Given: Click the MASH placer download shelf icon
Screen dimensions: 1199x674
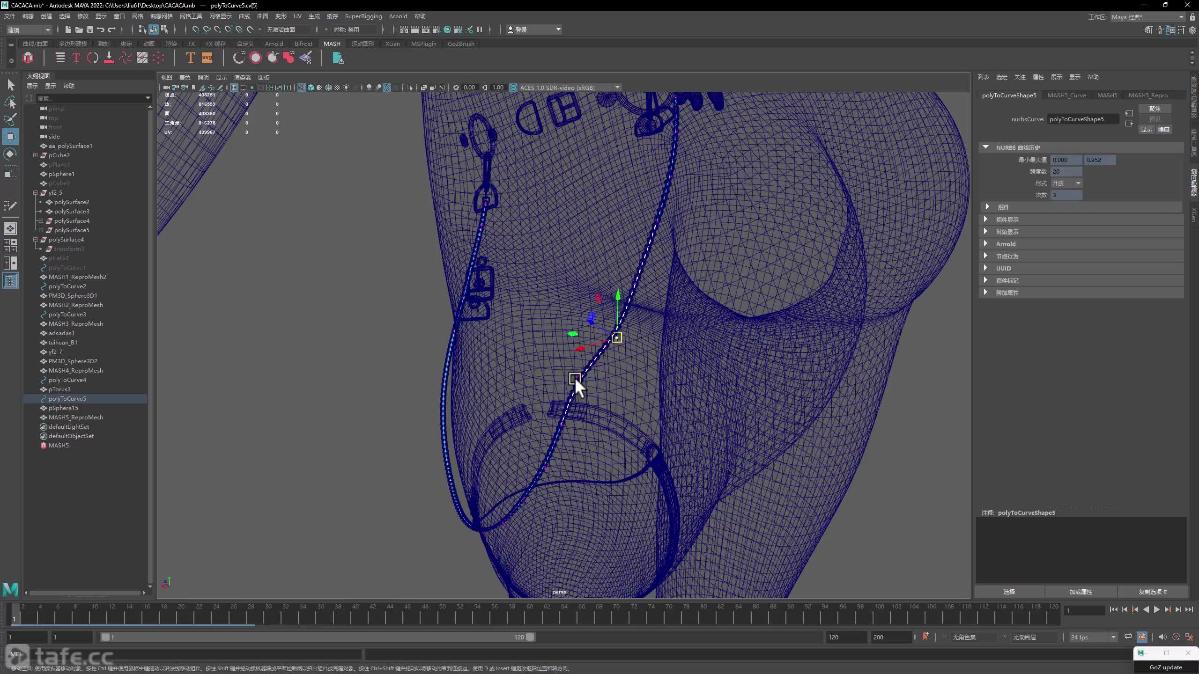Looking at the screenshot, I should (109, 58).
